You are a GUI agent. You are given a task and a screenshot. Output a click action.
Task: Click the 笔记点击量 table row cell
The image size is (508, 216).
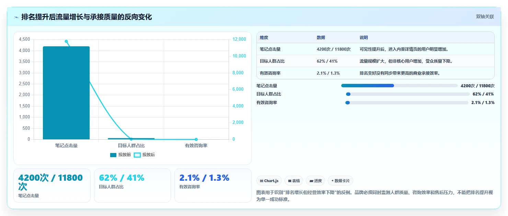coord(270,49)
